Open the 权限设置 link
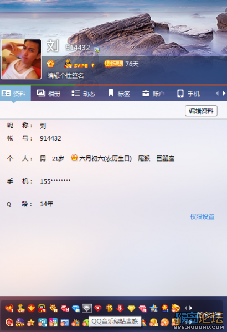Image resolution: width=227 pixels, height=332 pixels. [x=202, y=216]
